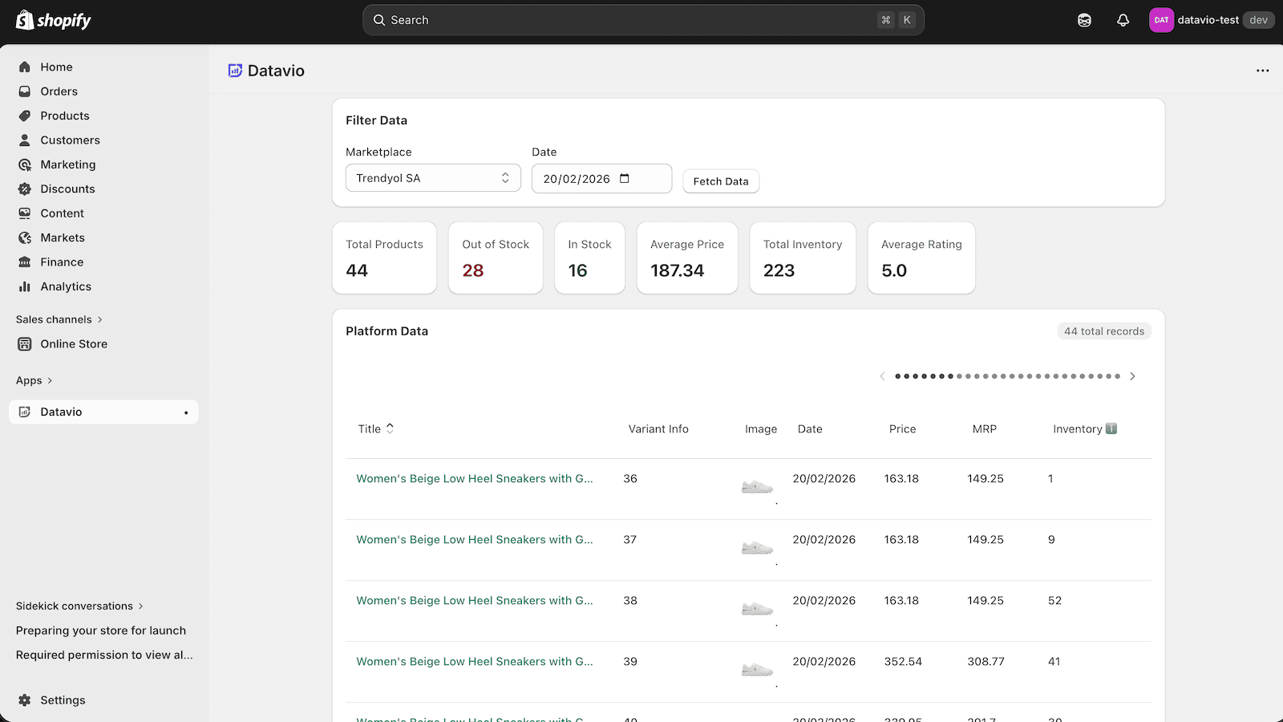This screenshot has width=1283, height=722.
Task: Click the 'dev' store badge
Action: click(x=1259, y=20)
